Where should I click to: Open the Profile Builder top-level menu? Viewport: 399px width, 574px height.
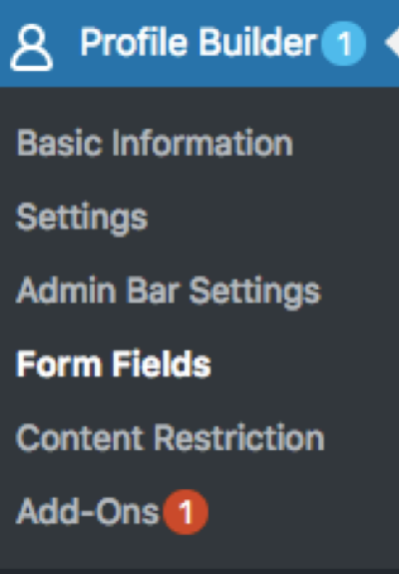pos(199,43)
